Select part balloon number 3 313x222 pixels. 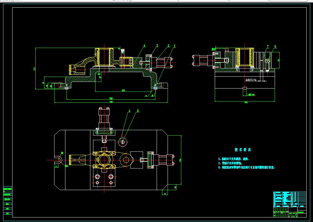coord(157,46)
